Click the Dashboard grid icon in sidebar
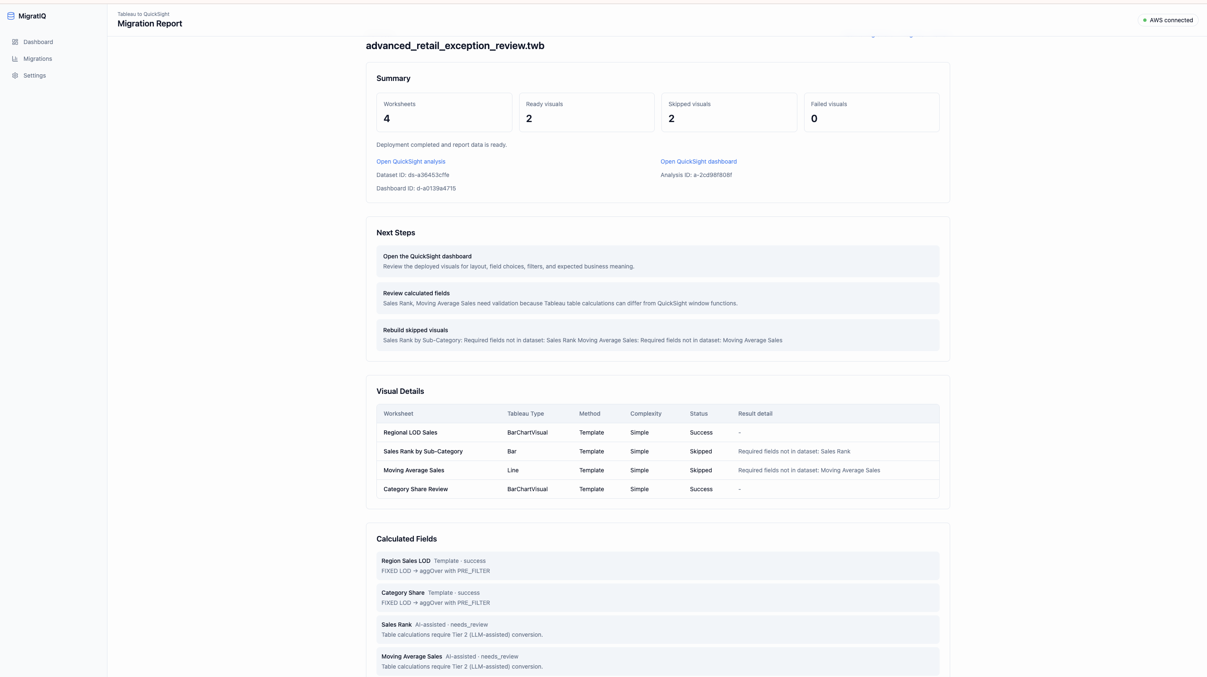Viewport: 1207px width, 677px height. pos(15,42)
